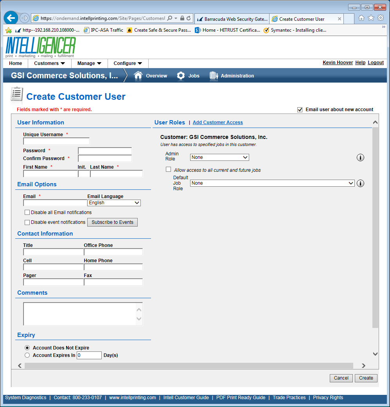
Task: Open the Email Language dropdown
Action: [x=114, y=203]
